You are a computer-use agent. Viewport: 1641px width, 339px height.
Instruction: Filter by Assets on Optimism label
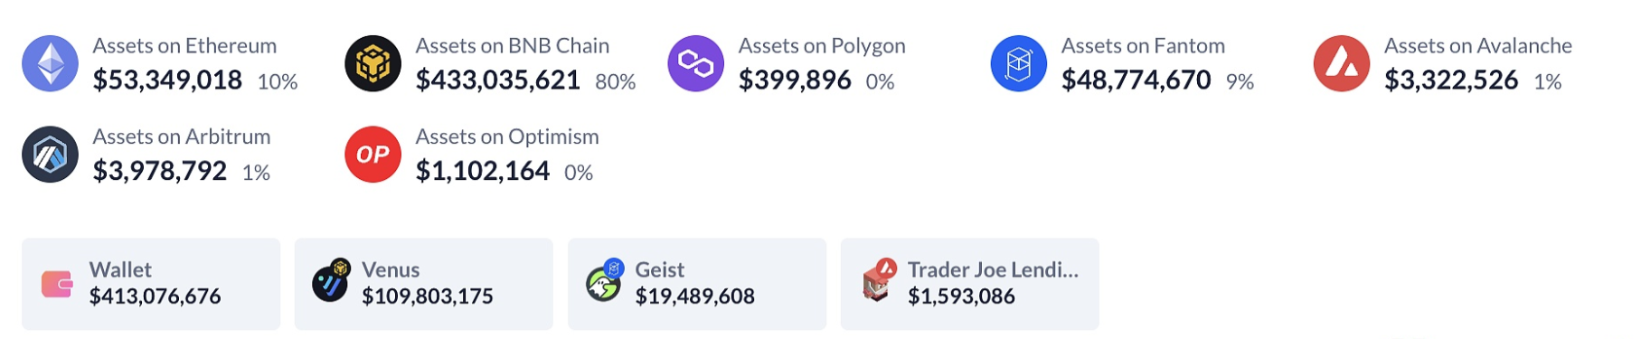[507, 137]
